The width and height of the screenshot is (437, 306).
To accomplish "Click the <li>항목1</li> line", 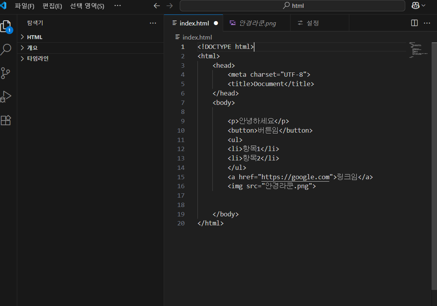I will tap(253, 149).
